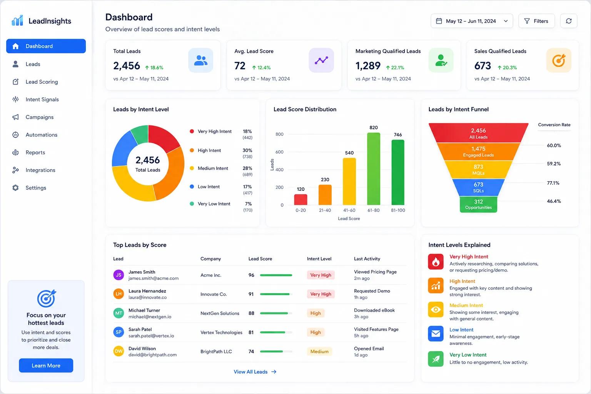Click the LeadInsights bar chart logo

tap(17, 20)
